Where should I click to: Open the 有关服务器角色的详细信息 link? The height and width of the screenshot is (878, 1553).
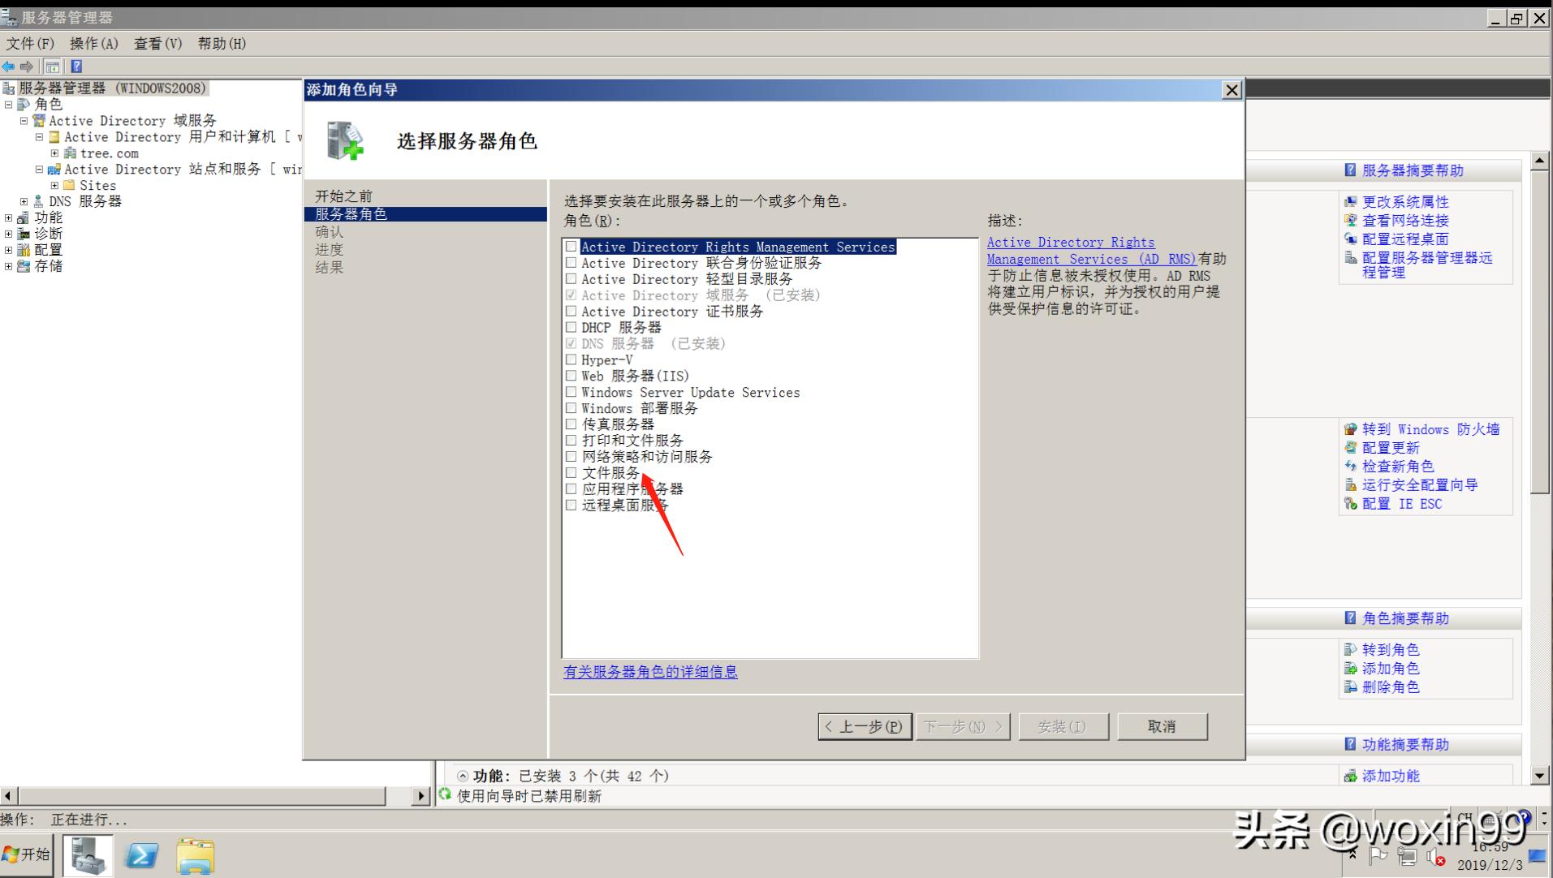point(649,672)
